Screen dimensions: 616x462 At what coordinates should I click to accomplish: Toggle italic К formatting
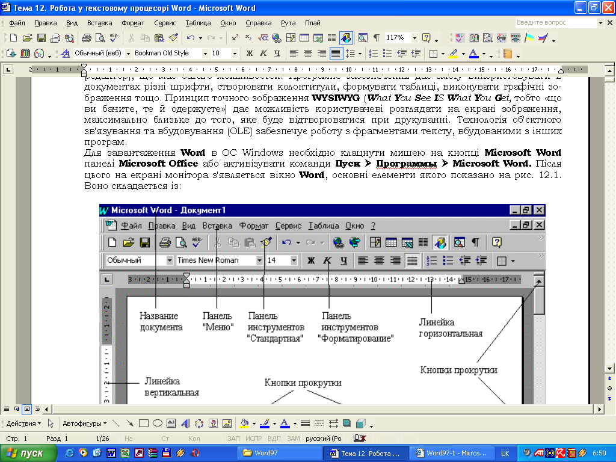[263, 53]
